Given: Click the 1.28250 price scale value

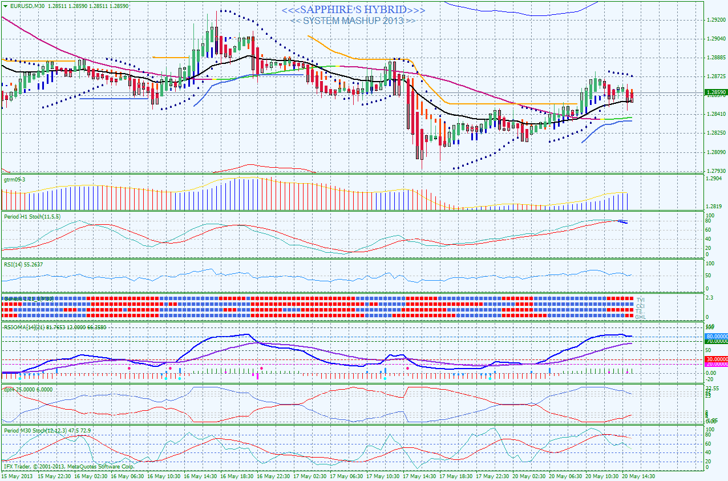Looking at the screenshot, I should click(715, 133).
